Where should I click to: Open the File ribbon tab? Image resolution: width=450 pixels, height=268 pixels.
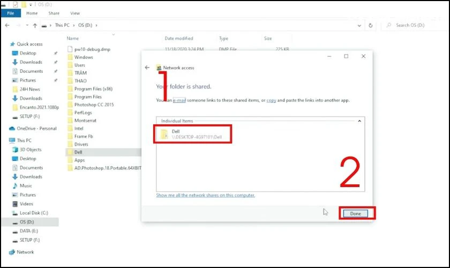[x=11, y=13]
